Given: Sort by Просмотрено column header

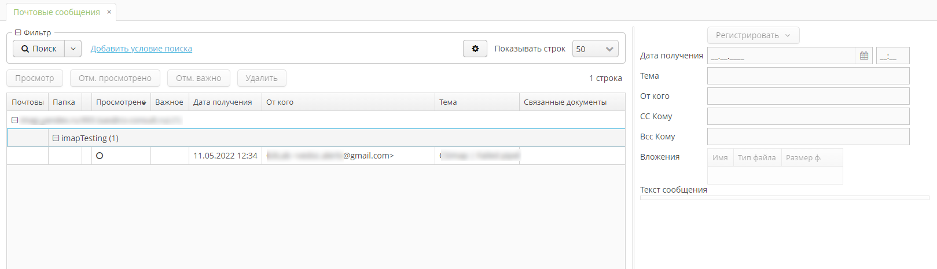Looking at the screenshot, I should 121,102.
